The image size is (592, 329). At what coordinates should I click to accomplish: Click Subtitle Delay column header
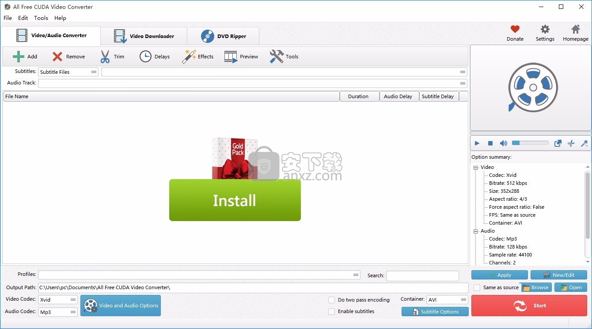click(439, 96)
